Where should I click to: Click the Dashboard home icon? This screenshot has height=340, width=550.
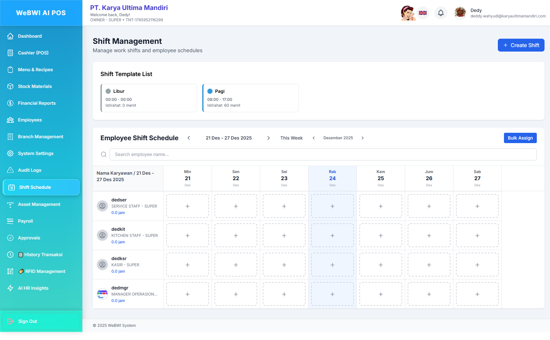click(x=10, y=36)
